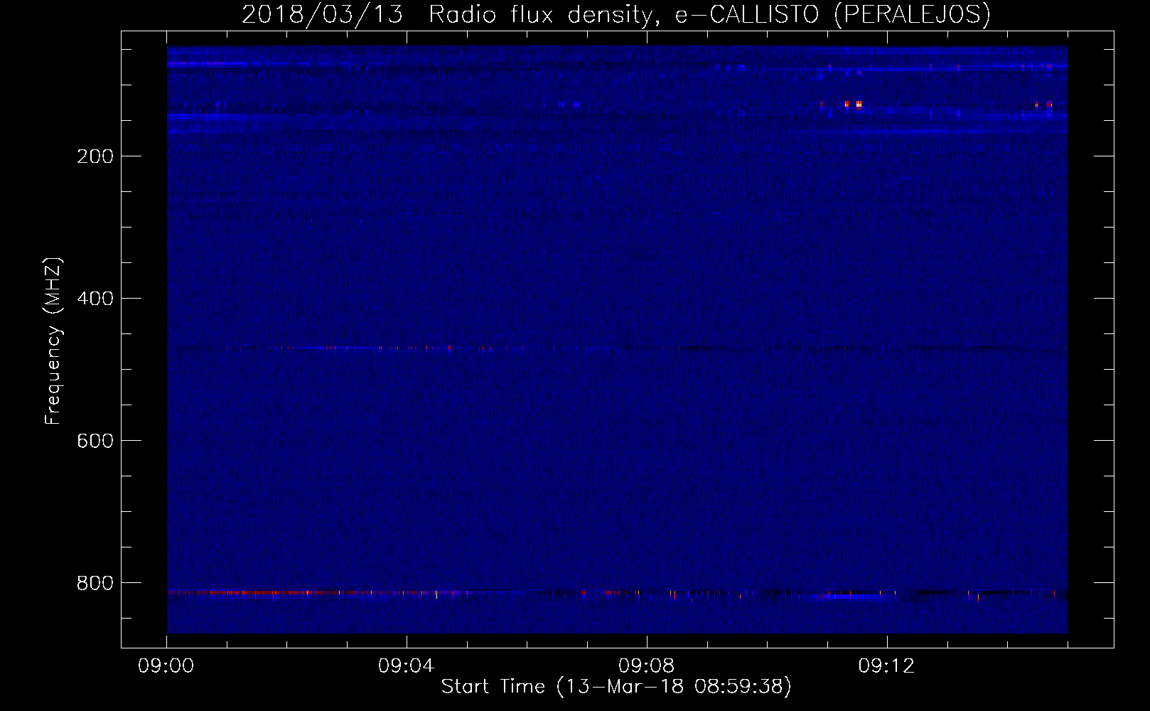The width and height of the screenshot is (1150, 711).
Task: Click the 'Frequency (MHZ)' axis label
Action: [x=53, y=341]
